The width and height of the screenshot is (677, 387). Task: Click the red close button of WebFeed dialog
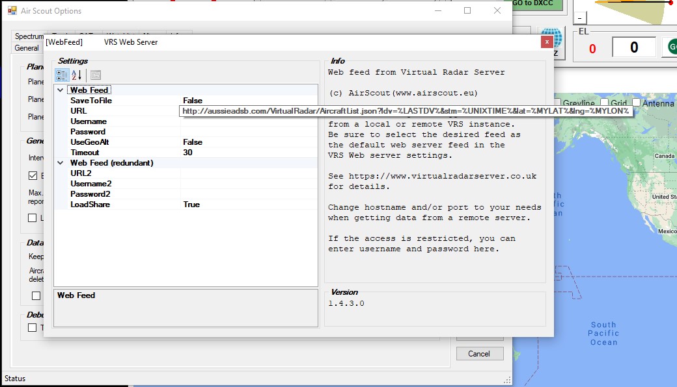(x=547, y=42)
